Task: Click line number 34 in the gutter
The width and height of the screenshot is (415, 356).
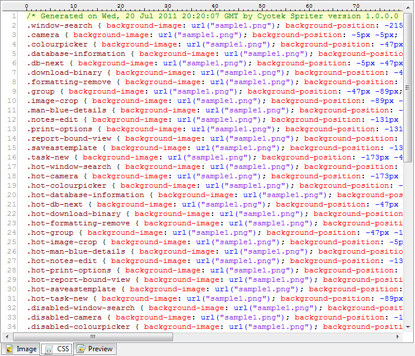Action: coord(12,327)
